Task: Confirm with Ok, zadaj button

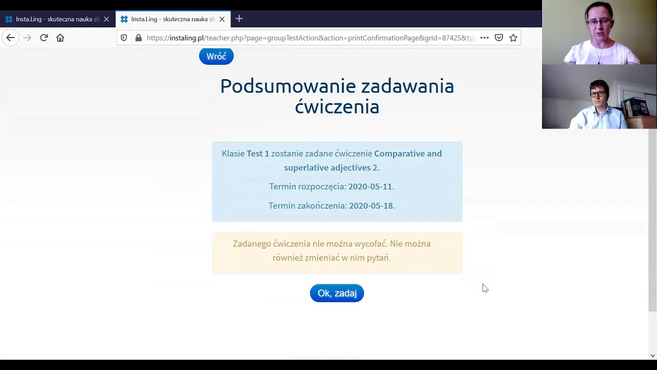Action: point(337,293)
